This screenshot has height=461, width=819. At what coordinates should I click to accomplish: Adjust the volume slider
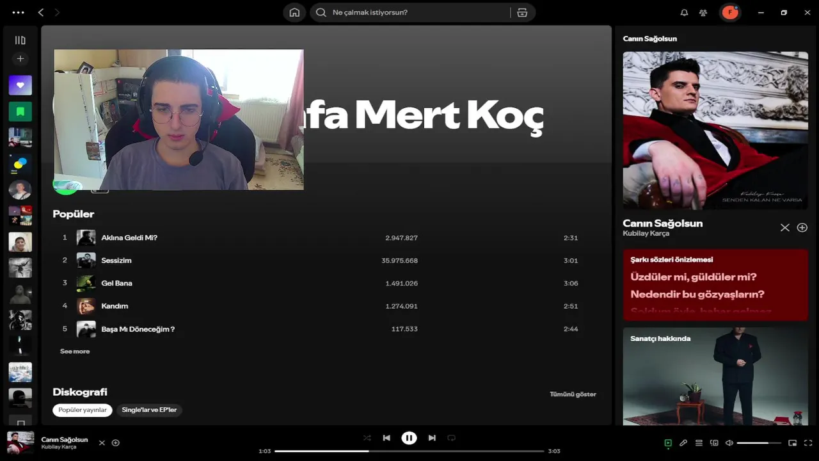click(759, 443)
